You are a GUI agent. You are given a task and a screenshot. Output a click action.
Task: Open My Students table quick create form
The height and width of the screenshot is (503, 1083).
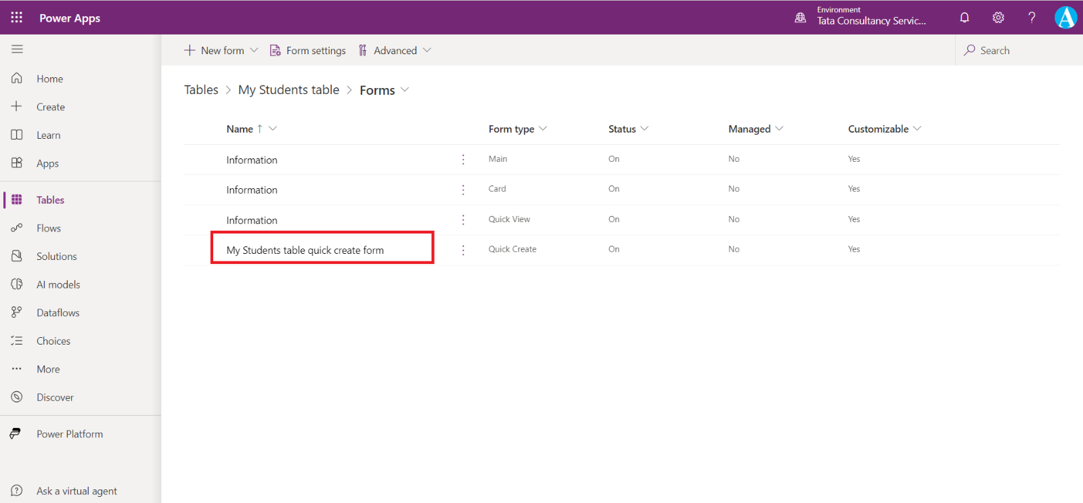305,250
